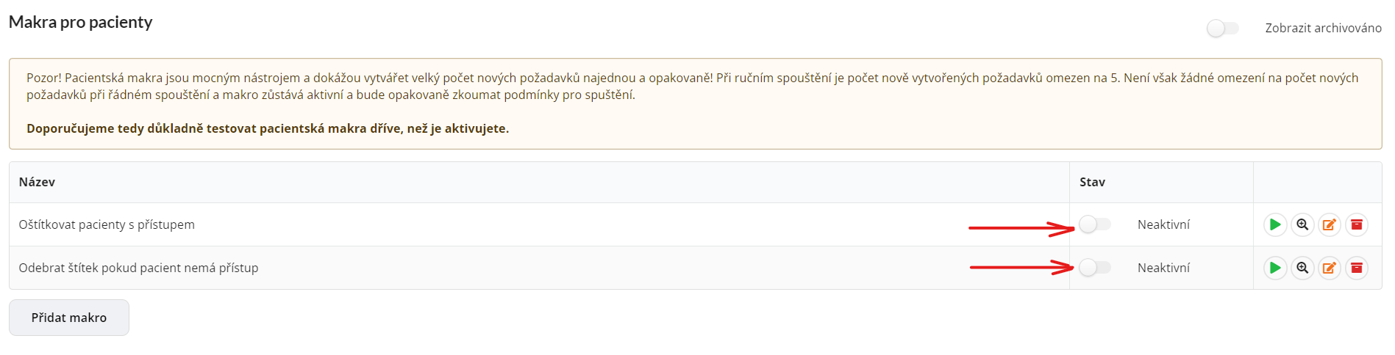Viewport: 1395px width, 355px height.
Task: Click the 'Přidat makro' button
Action: (69, 318)
